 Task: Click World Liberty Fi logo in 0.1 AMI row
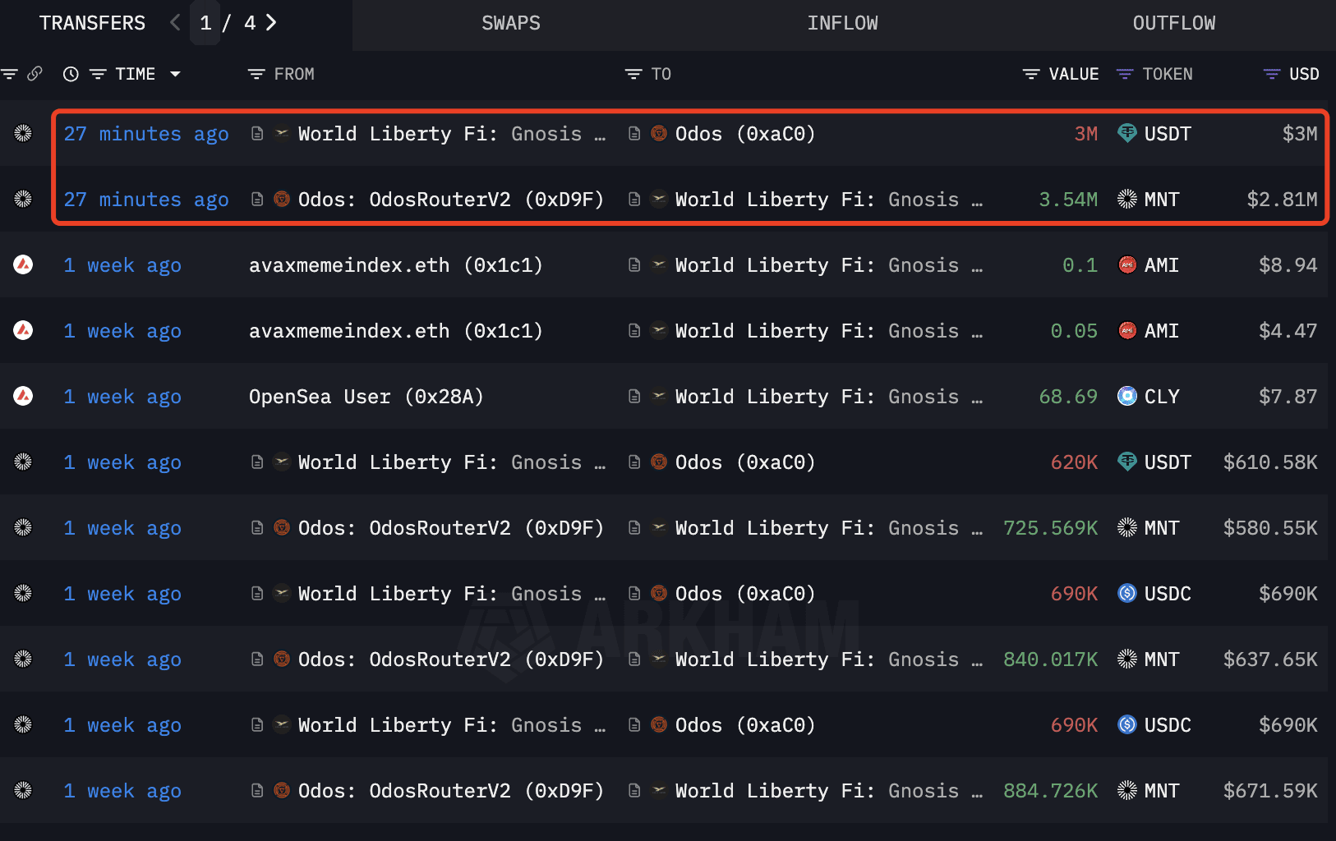pyautogui.click(x=659, y=264)
